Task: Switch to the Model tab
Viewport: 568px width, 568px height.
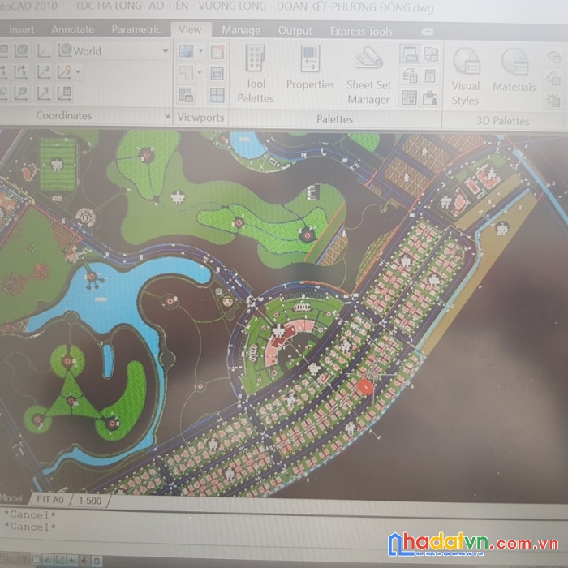Action: coord(11,498)
